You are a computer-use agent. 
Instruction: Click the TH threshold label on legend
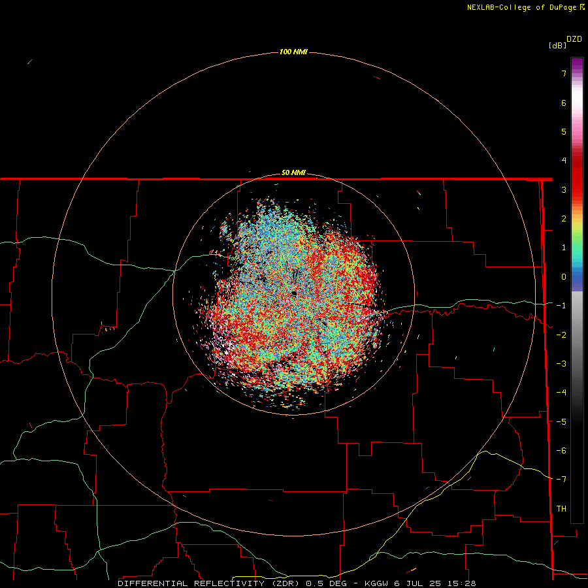561,509
